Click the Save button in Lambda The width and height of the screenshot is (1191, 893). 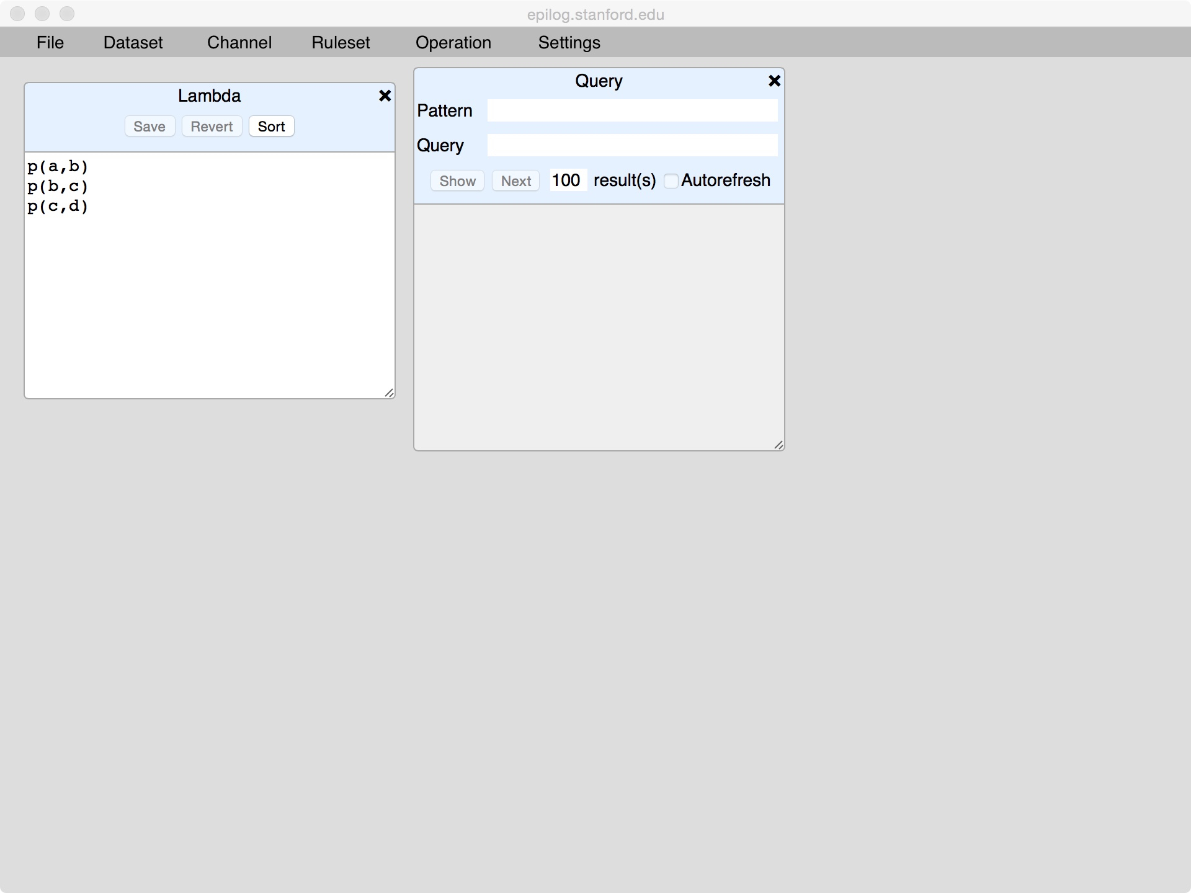point(149,127)
